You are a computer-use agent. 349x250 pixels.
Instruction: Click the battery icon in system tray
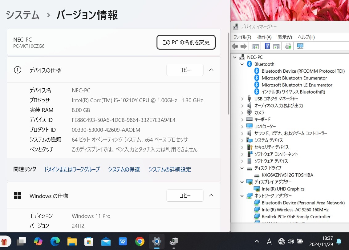click(300, 241)
